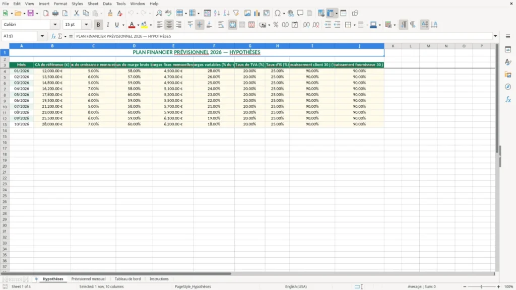The image size is (516, 290).
Task: Click the font color red A swatch
Action: click(132, 25)
